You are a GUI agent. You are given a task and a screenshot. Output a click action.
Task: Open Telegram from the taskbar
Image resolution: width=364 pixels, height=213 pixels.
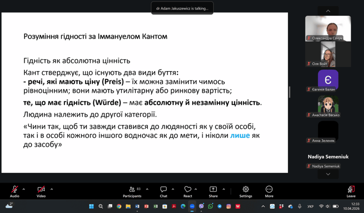[x=219, y=206]
